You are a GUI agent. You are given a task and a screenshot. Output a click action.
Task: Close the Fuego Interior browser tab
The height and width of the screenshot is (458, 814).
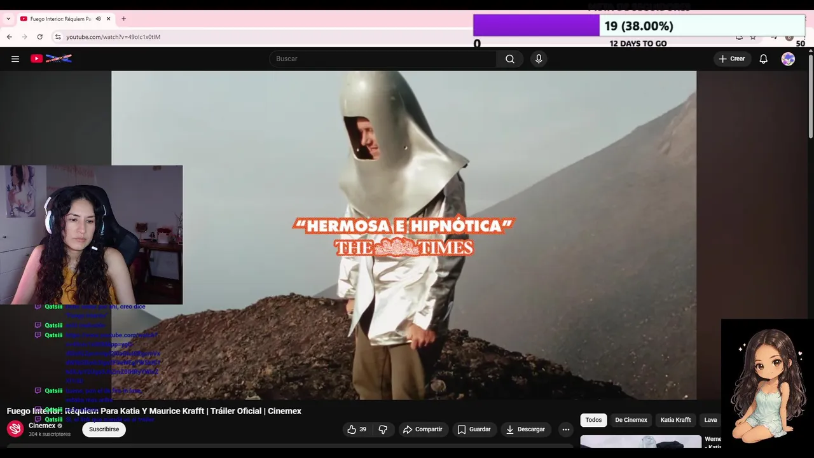point(108,18)
